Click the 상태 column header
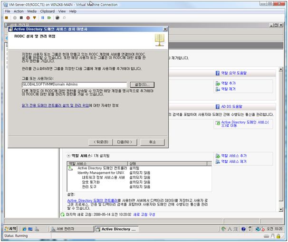This screenshot has width=288, height=242. [167, 164]
